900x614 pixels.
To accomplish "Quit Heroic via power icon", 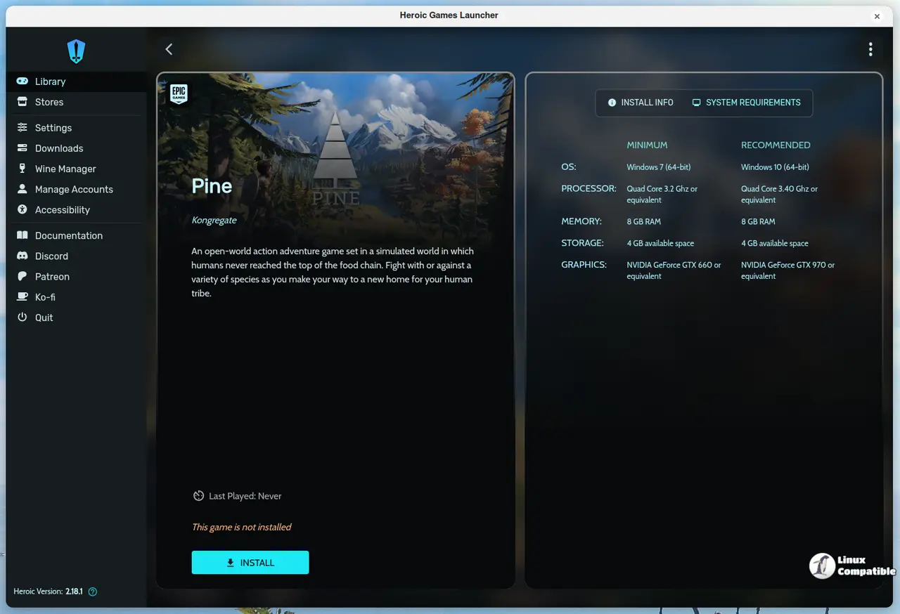I will (x=22, y=318).
